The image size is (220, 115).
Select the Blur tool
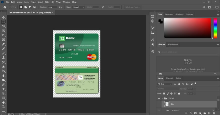[x=3, y=75]
